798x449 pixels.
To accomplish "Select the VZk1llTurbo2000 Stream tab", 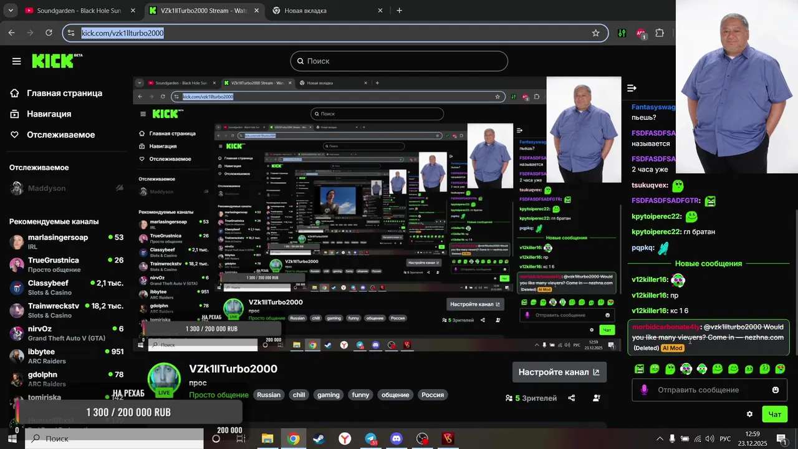I will point(204,11).
